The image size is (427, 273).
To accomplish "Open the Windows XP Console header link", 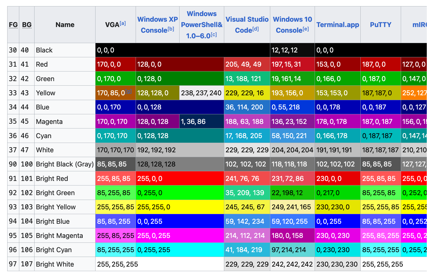I will coord(157,25).
